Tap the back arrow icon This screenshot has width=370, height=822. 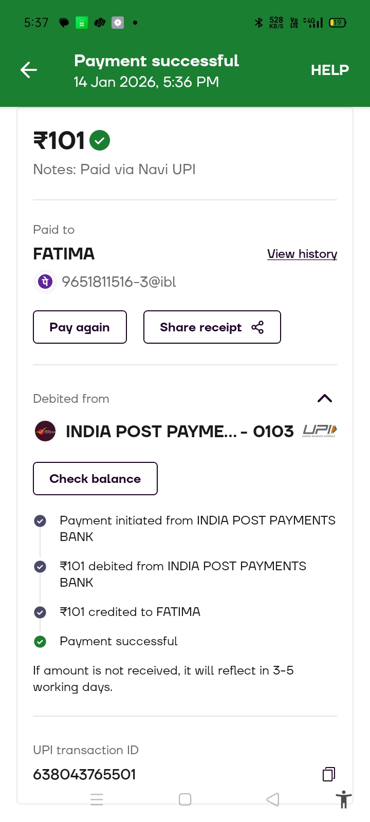29,70
